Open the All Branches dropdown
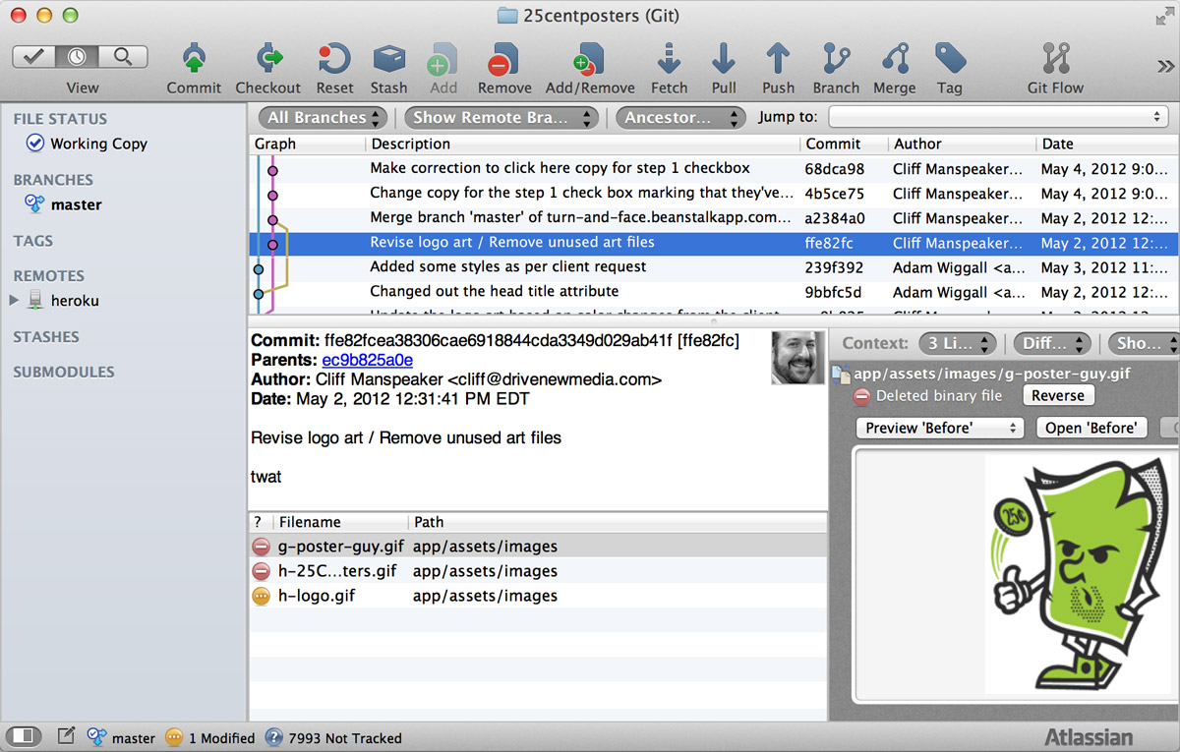This screenshot has width=1180, height=752. [322, 116]
